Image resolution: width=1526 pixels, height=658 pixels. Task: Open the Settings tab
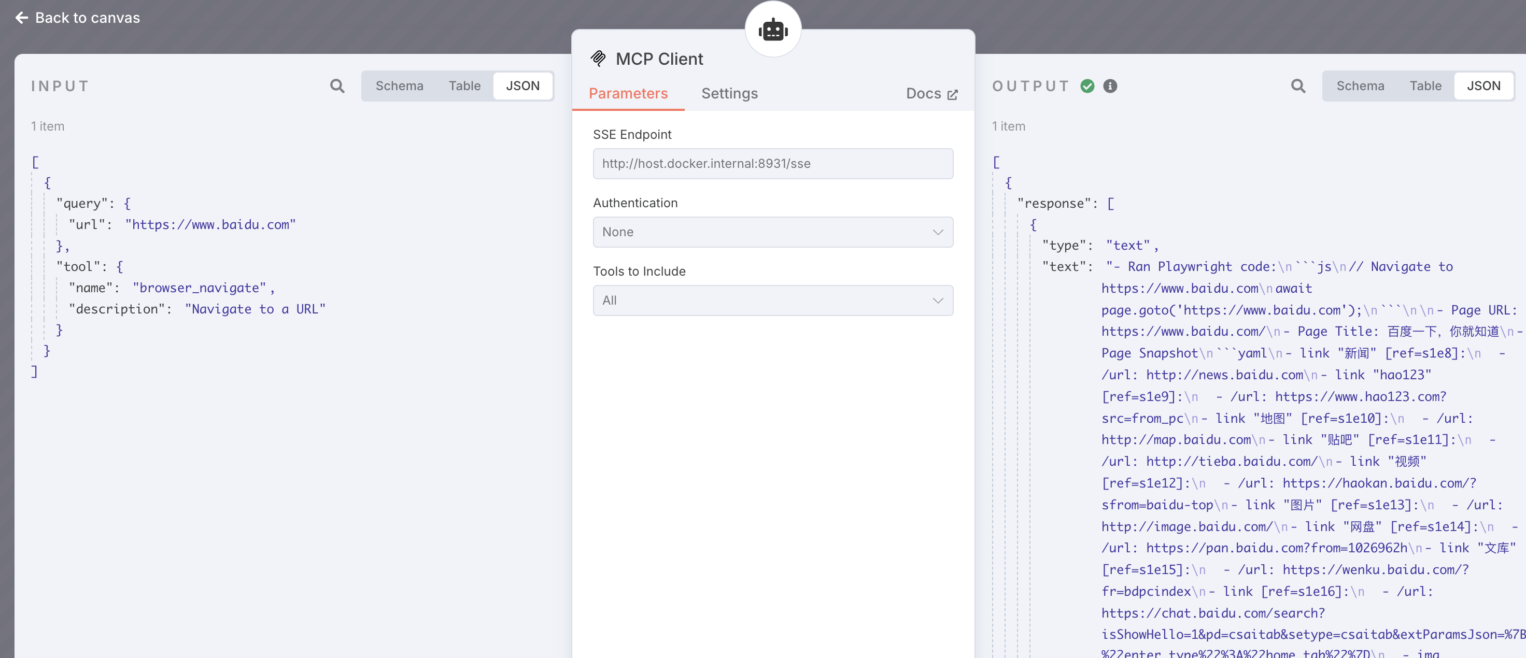click(729, 94)
